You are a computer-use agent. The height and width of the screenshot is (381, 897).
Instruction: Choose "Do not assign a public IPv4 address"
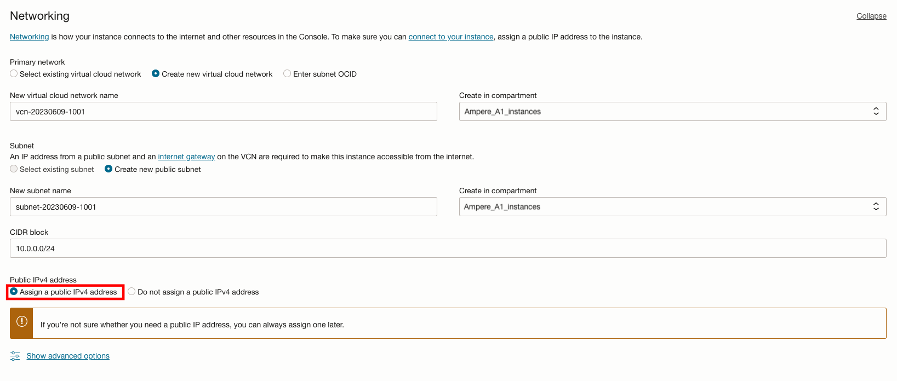[132, 292]
